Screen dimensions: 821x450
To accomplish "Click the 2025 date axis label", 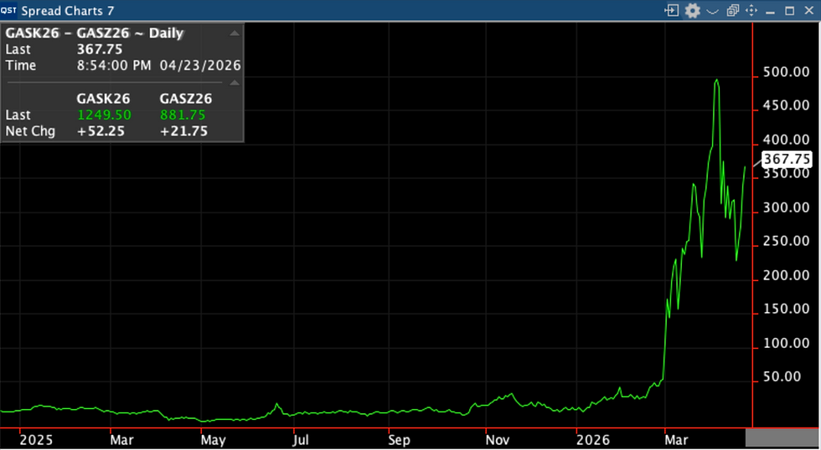I will coord(36,440).
